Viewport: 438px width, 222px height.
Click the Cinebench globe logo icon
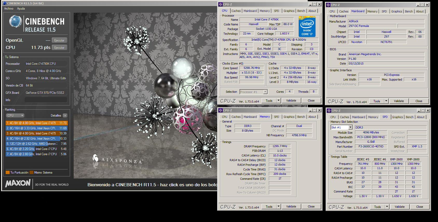tap(15, 22)
